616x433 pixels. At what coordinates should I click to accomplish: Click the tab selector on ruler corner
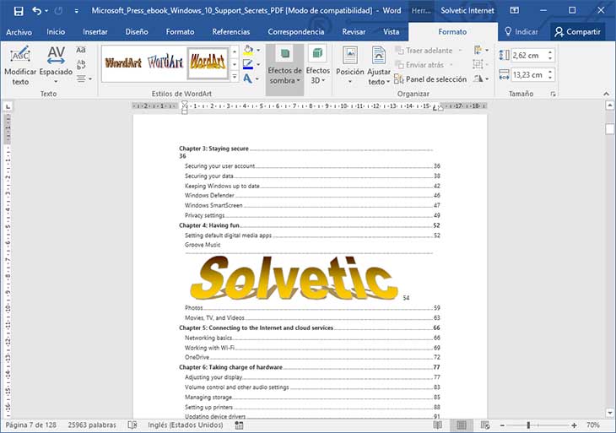point(8,106)
